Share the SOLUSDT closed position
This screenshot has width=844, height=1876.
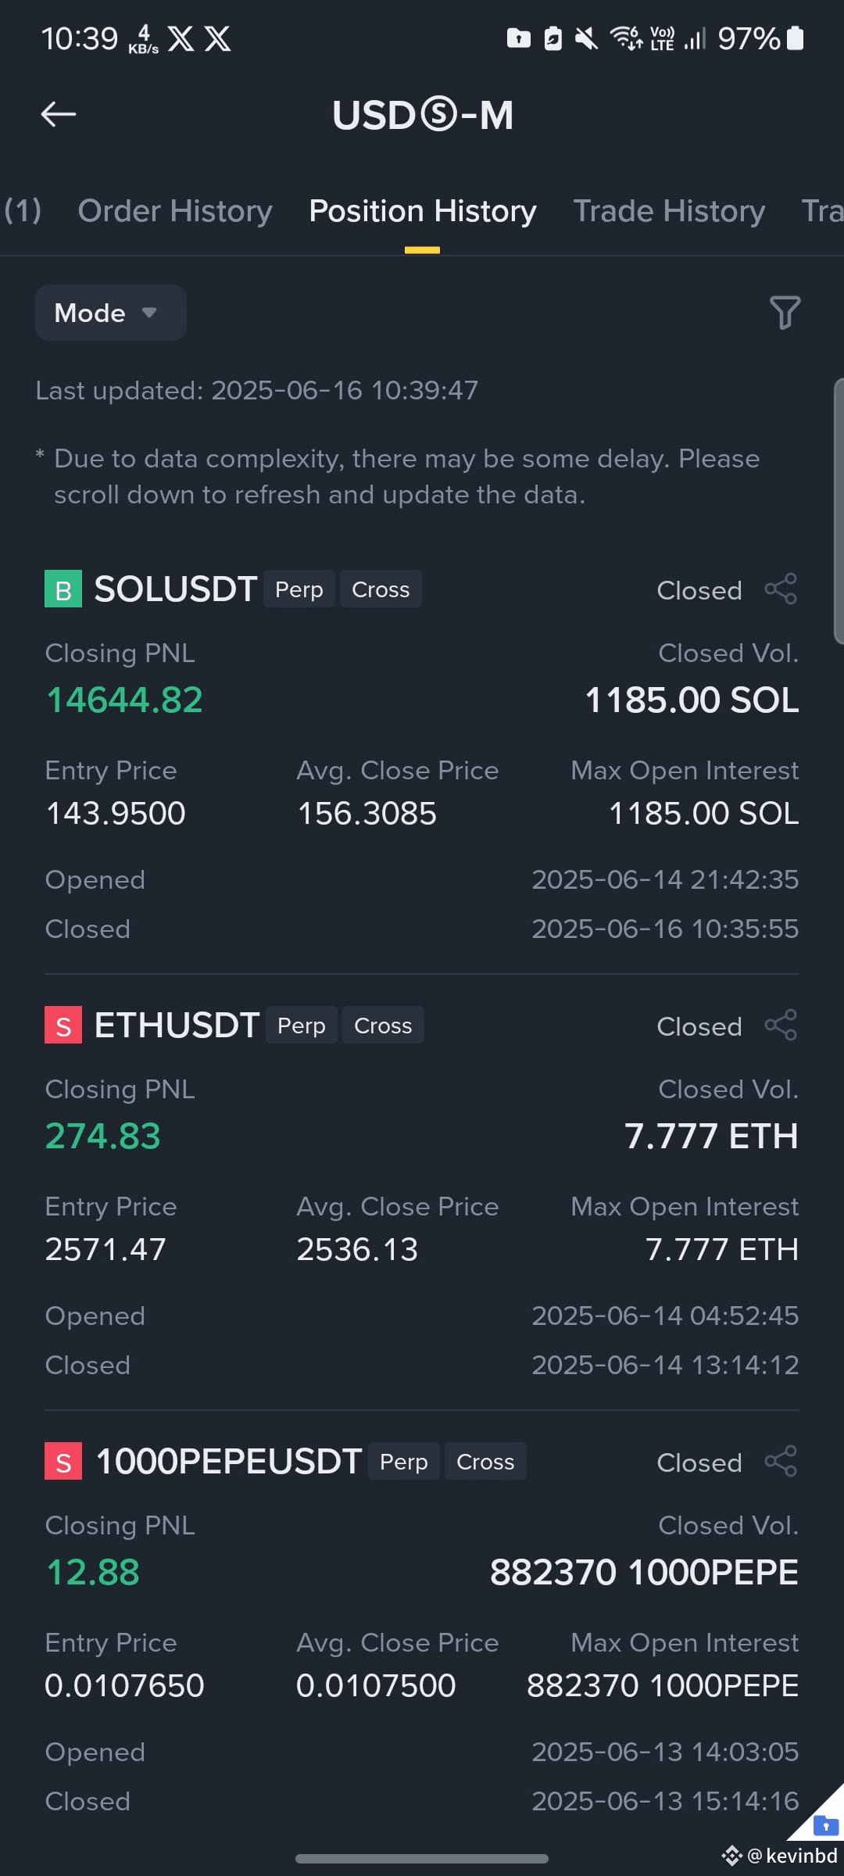[781, 589]
